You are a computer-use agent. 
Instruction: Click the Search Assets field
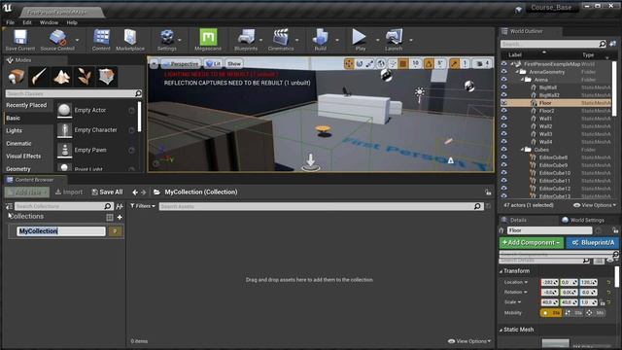click(x=321, y=206)
